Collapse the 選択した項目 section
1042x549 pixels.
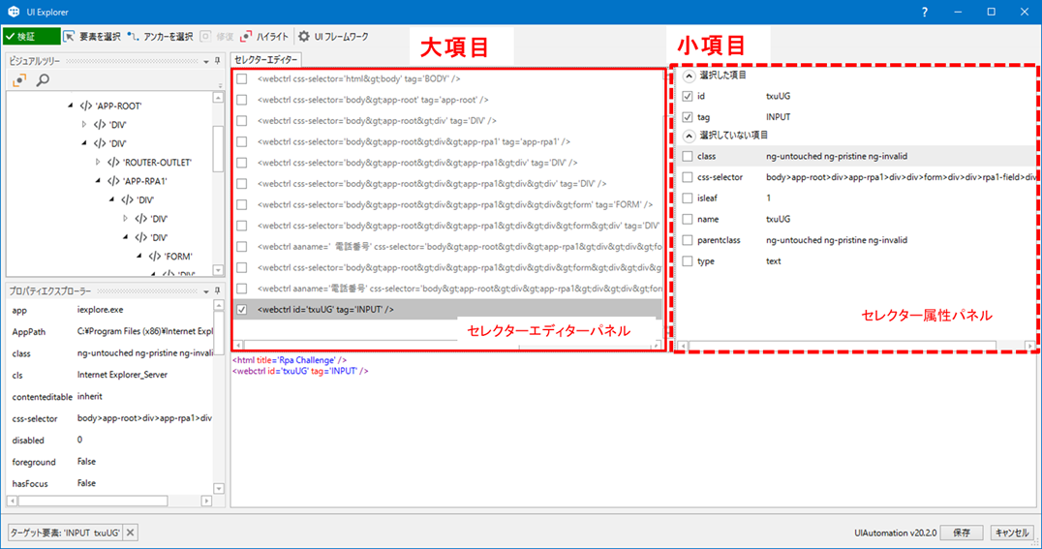coord(690,76)
